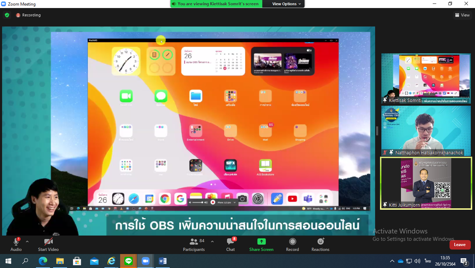Select Natthaphon Hatsakornkhanachok video thumbnail

pos(426,131)
